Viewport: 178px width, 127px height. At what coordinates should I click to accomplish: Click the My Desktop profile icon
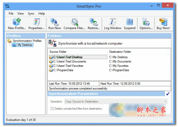[x=14, y=45]
